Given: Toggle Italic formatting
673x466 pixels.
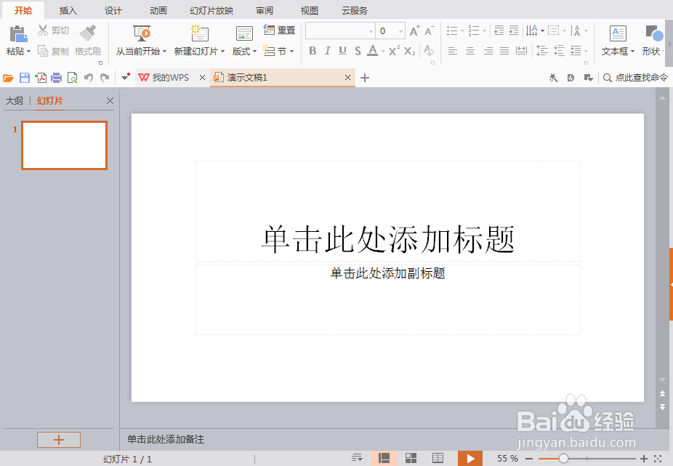Looking at the screenshot, I should (x=328, y=51).
